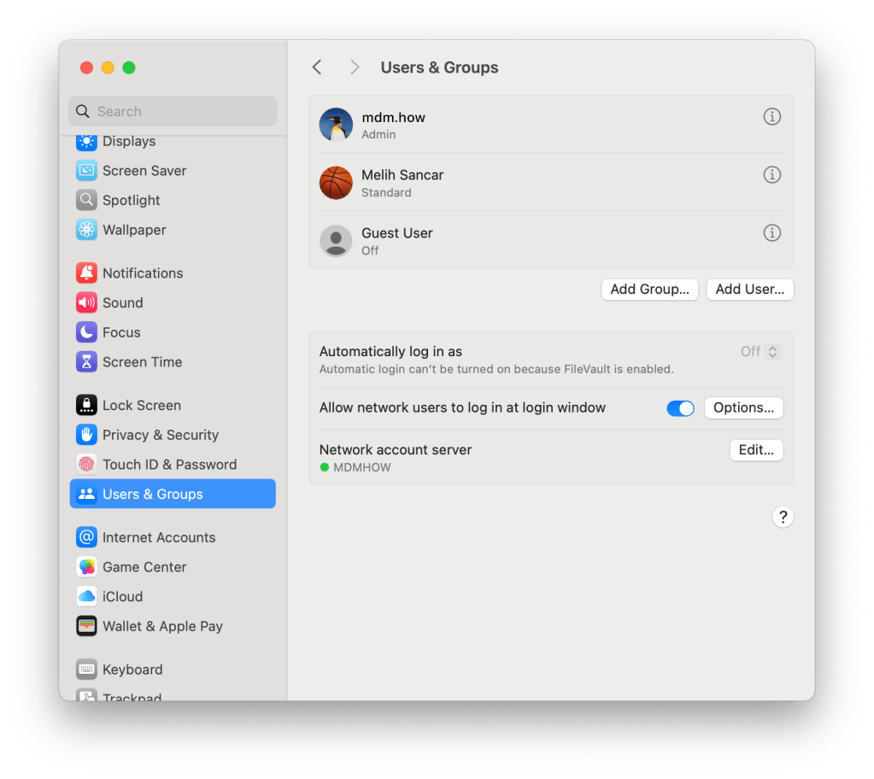Open Touch ID & Password settings
Screen dimensions: 874x779
point(169,465)
